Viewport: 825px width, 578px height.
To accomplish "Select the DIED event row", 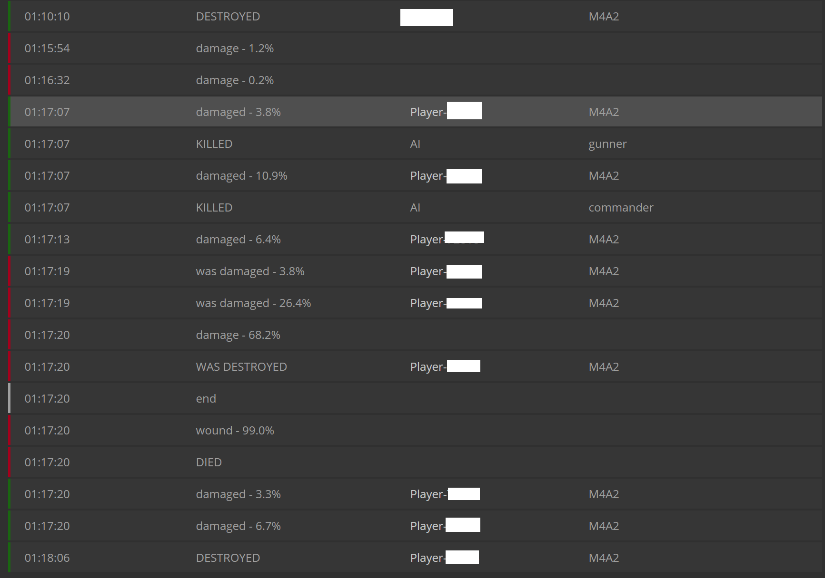I will pyautogui.click(x=209, y=462).
